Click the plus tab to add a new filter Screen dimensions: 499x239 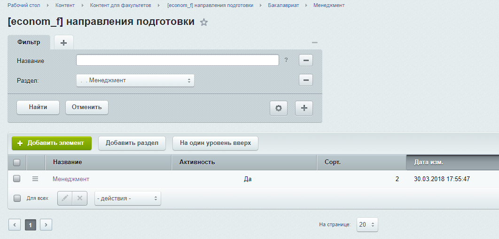(x=64, y=42)
